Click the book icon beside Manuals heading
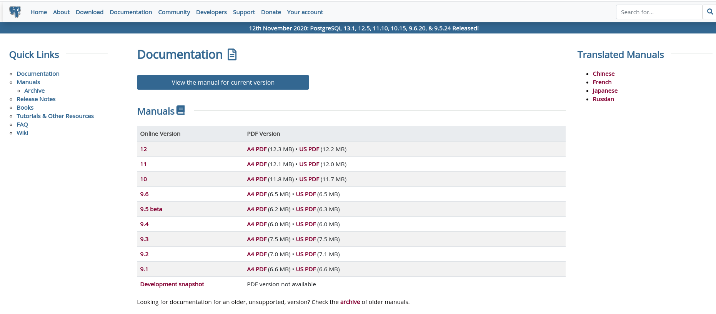 pyautogui.click(x=180, y=110)
